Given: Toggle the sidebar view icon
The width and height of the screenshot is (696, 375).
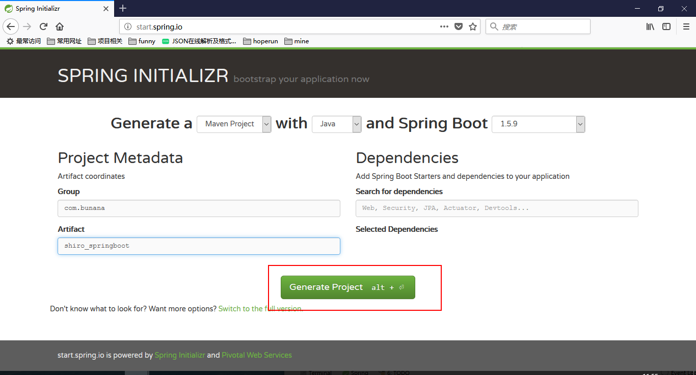Looking at the screenshot, I should click(666, 26).
